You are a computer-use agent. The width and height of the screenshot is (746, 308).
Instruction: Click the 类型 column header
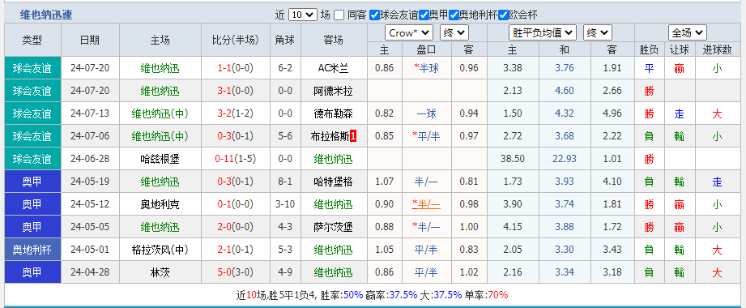click(32, 40)
